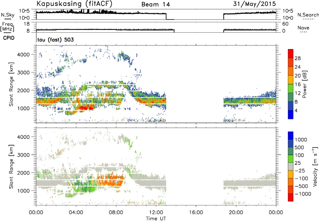The width and height of the screenshot is (319, 221).
Task: Select the 20:00 time axis label
Action: [236, 213]
